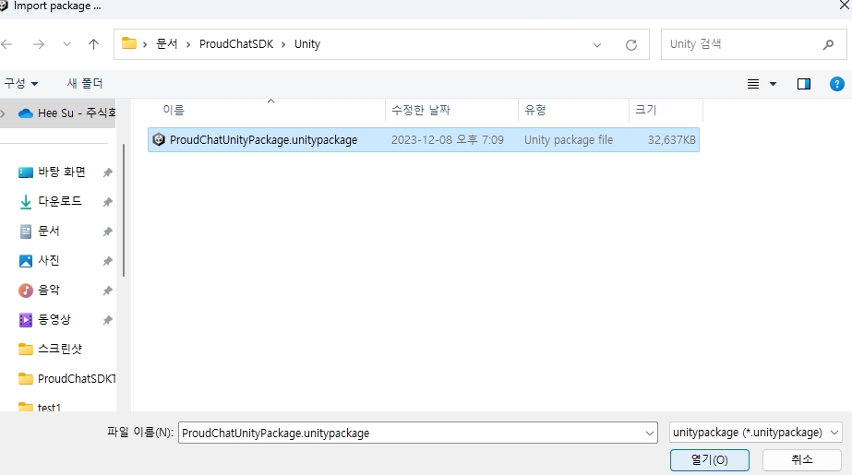Click the 열기(O) button
This screenshot has height=475, width=852.
pyautogui.click(x=709, y=459)
